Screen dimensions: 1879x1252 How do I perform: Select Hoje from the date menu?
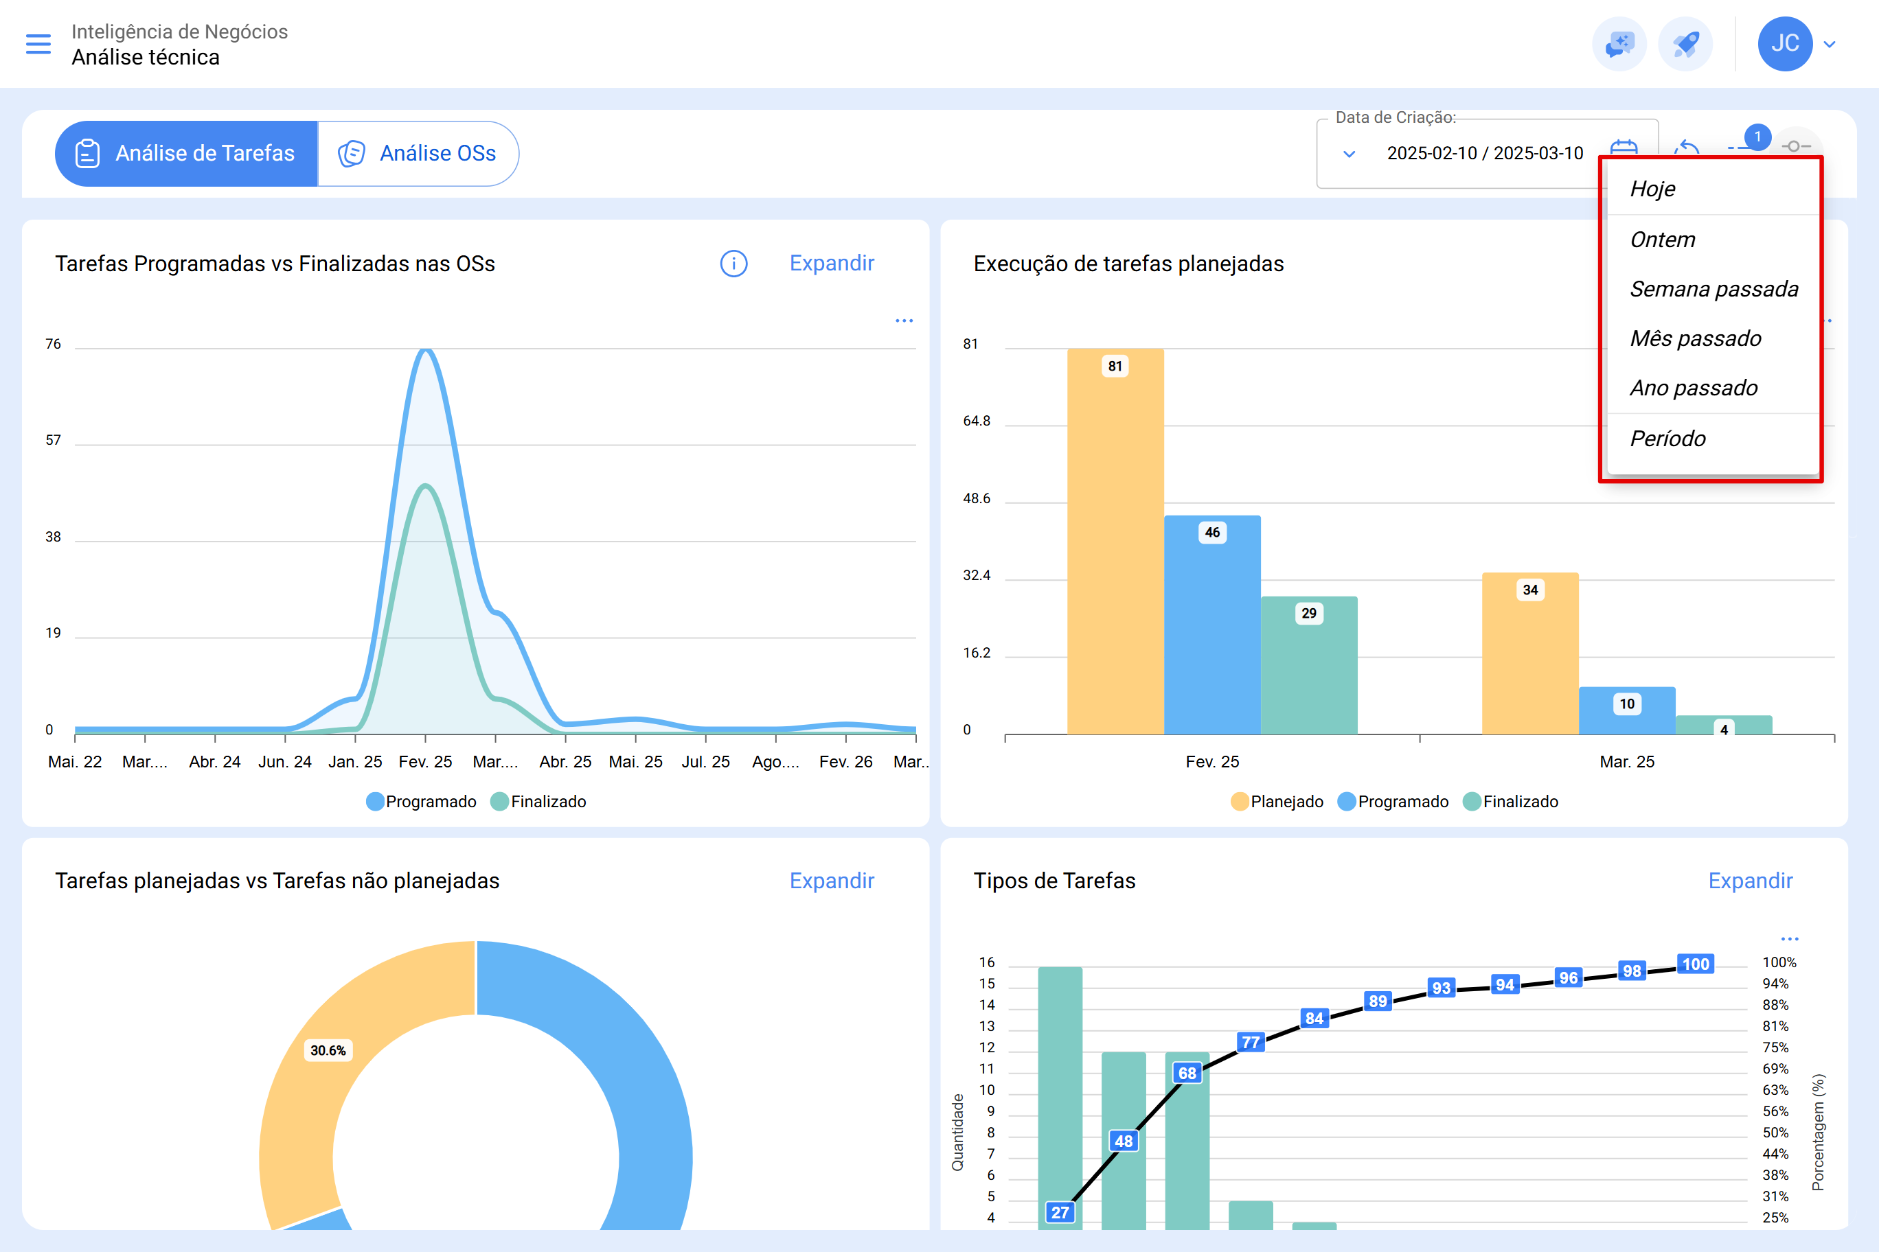(x=1711, y=189)
